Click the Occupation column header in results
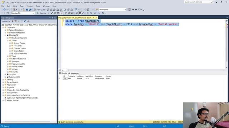Image resolution: width=229 pixels, height=128 pixels. click(98, 76)
